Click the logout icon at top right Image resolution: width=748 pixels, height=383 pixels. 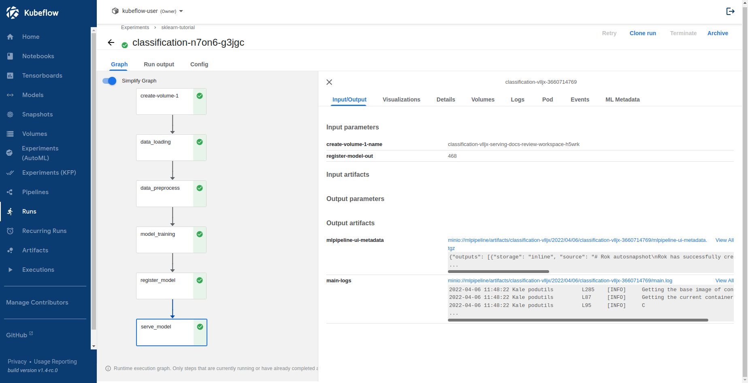coord(730,11)
